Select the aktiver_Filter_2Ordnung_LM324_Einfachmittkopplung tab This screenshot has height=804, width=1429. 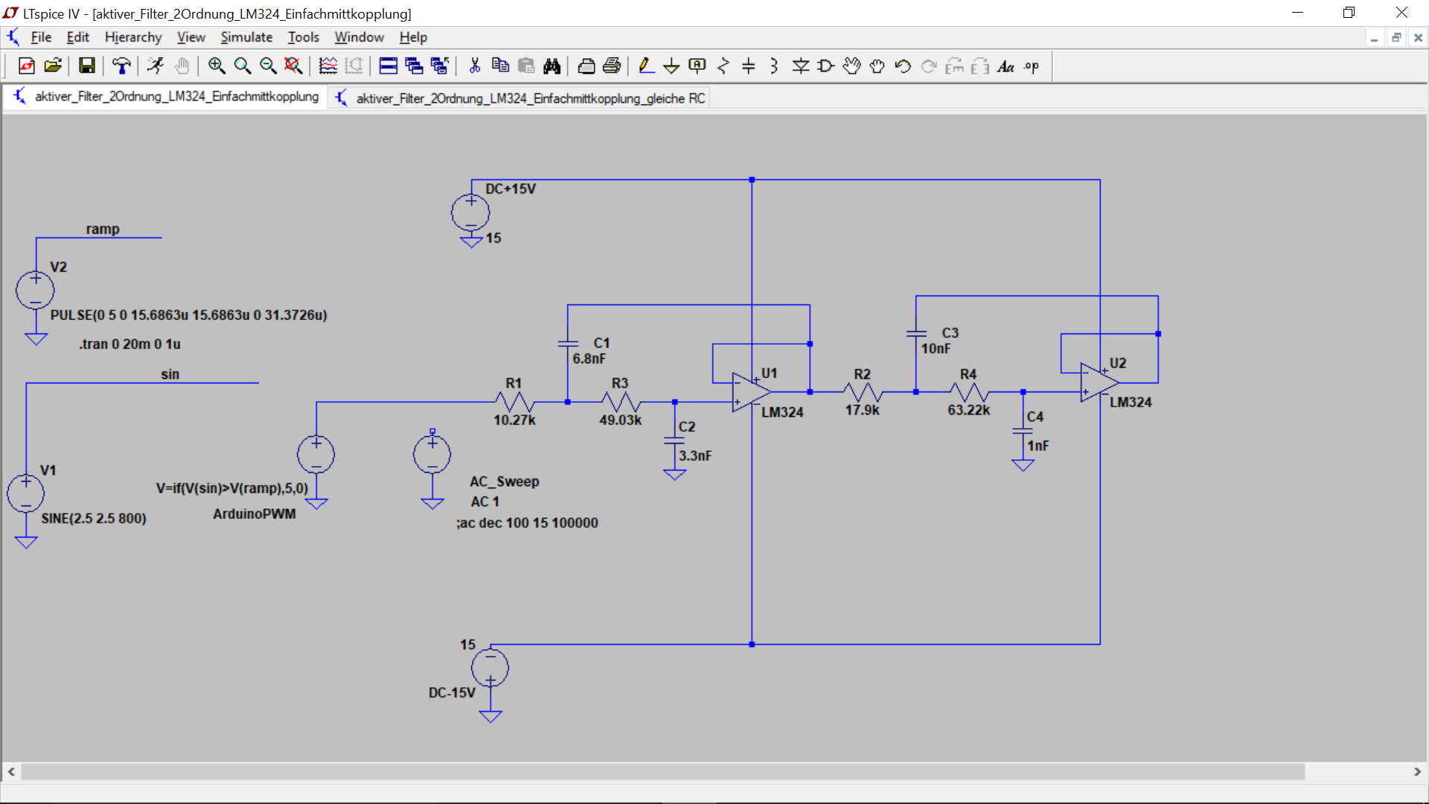pyautogui.click(x=166, y=97)
